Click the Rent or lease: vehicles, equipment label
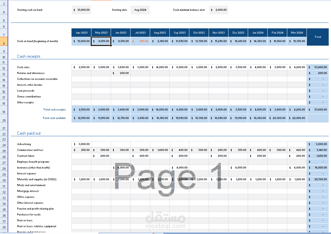This screenshot has height=234, width=331. pyautogui.click(x=37, y=227)
